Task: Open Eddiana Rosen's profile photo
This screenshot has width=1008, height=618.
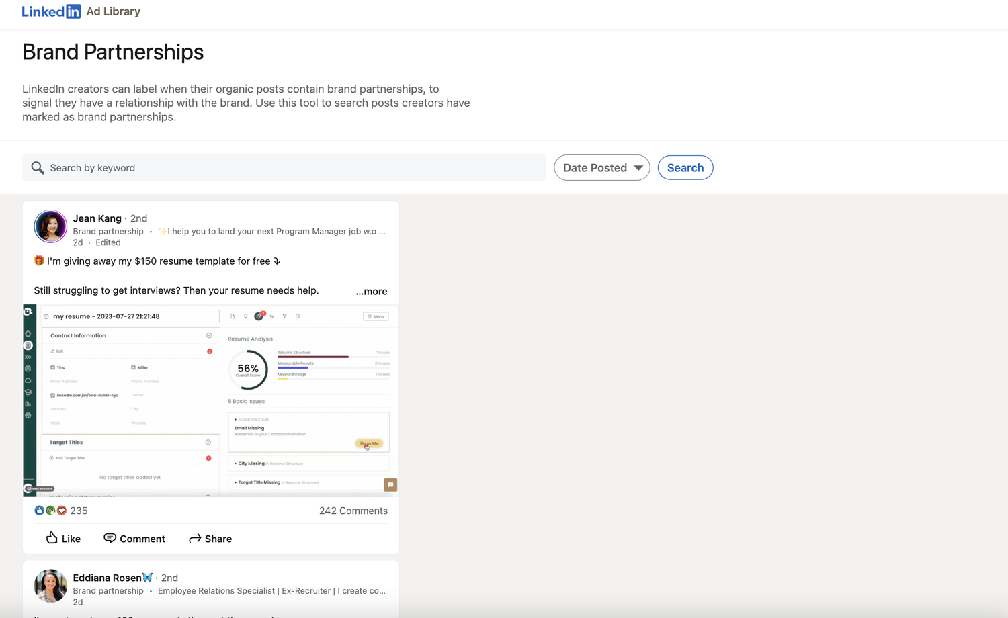Action: point(50,586)
